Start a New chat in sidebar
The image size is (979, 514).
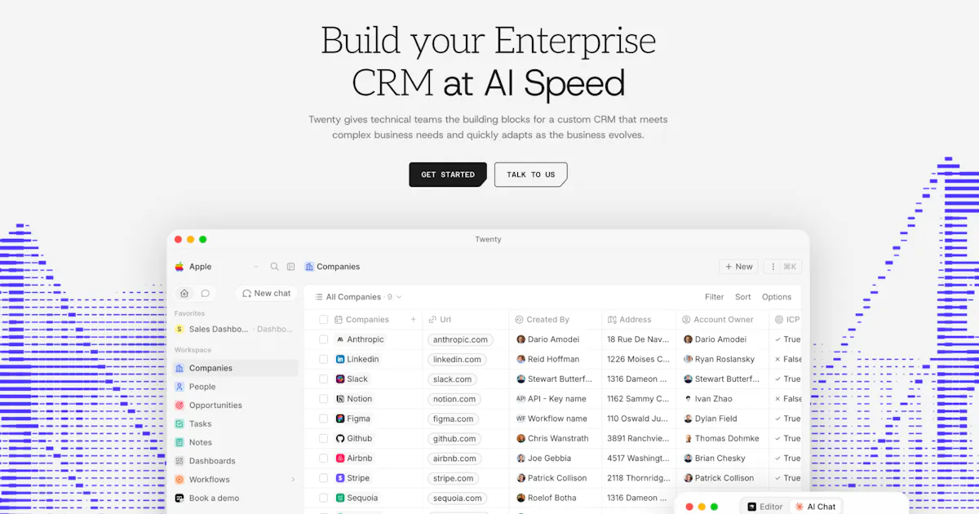coord(266,293)
